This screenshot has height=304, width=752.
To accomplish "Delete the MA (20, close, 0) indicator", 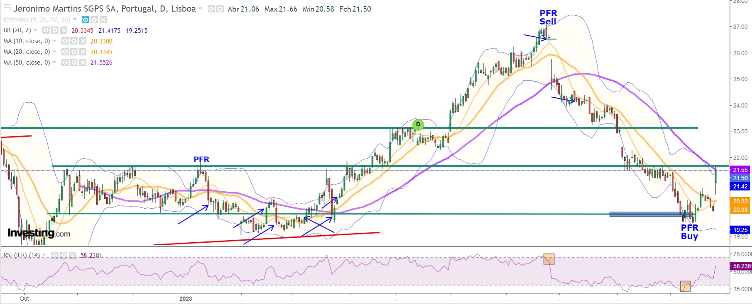I will 82,52.
